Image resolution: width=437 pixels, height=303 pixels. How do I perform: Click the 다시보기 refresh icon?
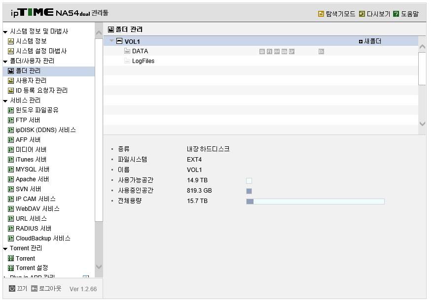pyautogui.click(x=362, y=14)
